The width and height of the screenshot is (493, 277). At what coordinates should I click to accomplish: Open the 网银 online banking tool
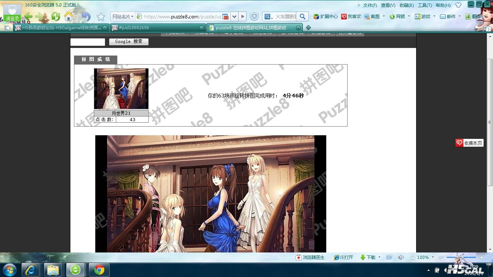point(397,17)
